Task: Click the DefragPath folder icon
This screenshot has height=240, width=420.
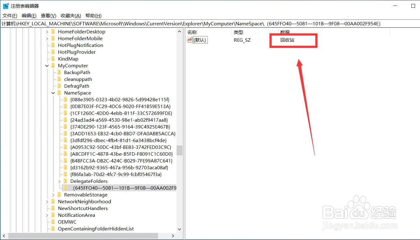Action: click(x=59, y=86)
